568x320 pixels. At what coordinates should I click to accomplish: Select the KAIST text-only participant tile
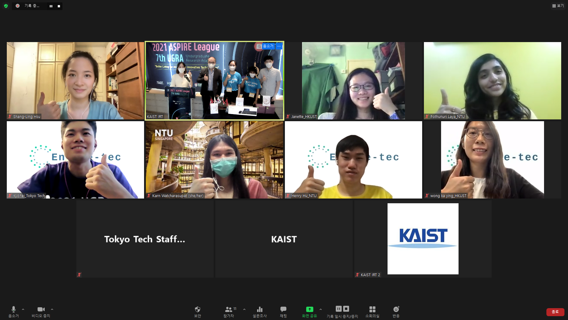click(284, 239)
